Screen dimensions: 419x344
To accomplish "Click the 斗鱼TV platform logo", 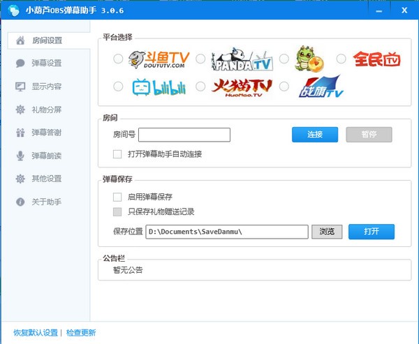I will point(159,59).
